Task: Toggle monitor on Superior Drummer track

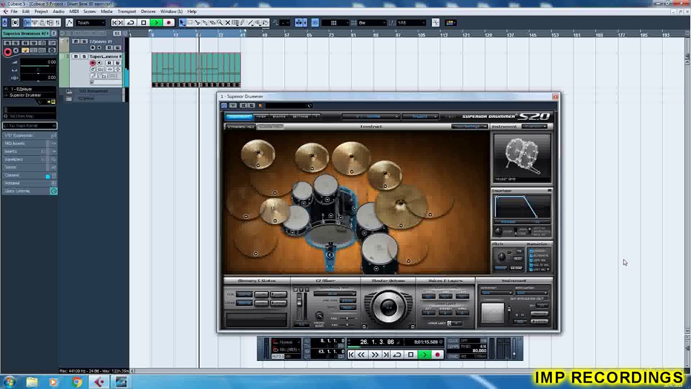Action: tap(99, 63)
